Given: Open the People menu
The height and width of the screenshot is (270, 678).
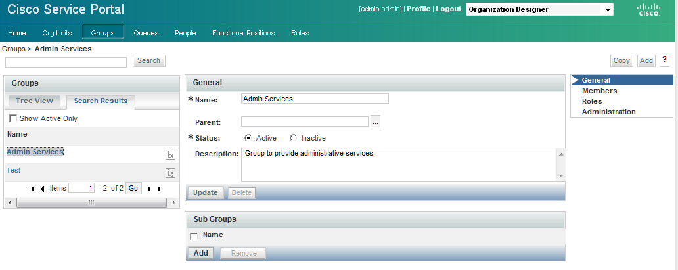Looking at the screenshot, I should pyautogui.click(x=185, y=33).
